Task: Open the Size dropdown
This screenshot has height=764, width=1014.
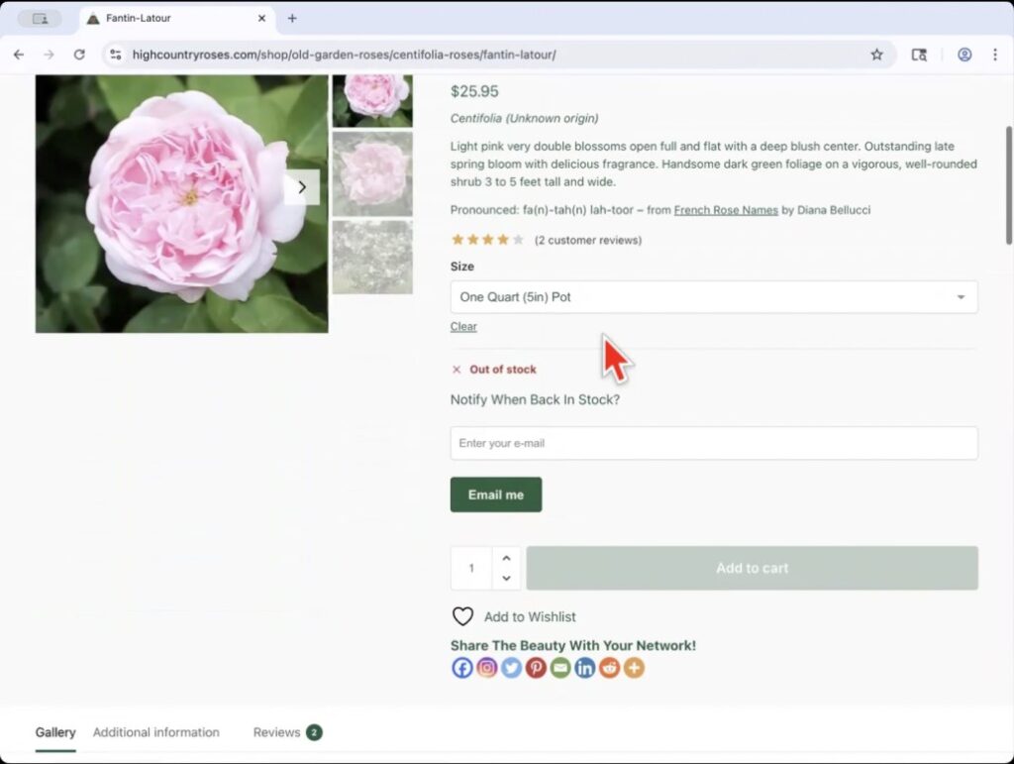Action: [713, 297]
